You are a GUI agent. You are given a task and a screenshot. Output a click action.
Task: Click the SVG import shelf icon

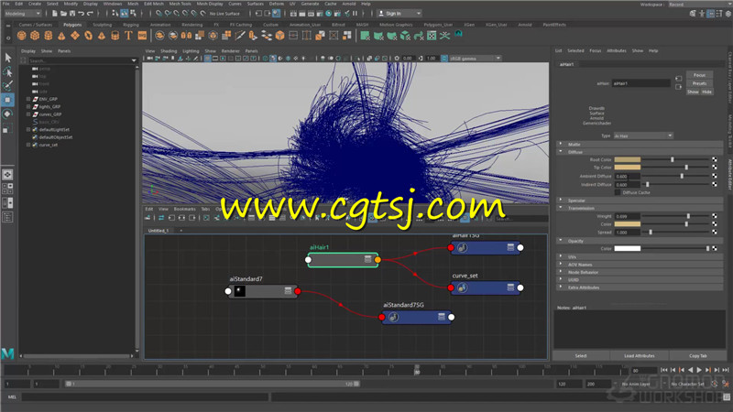142,35
